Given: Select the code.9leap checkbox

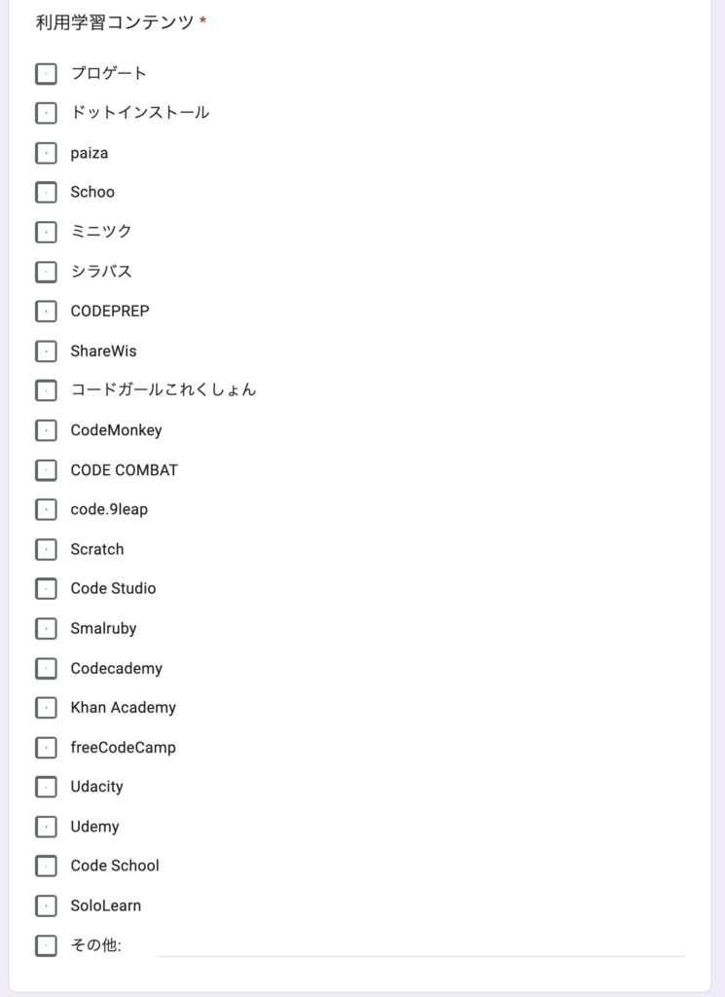Looking at the screenshot, I should (46, 509).
